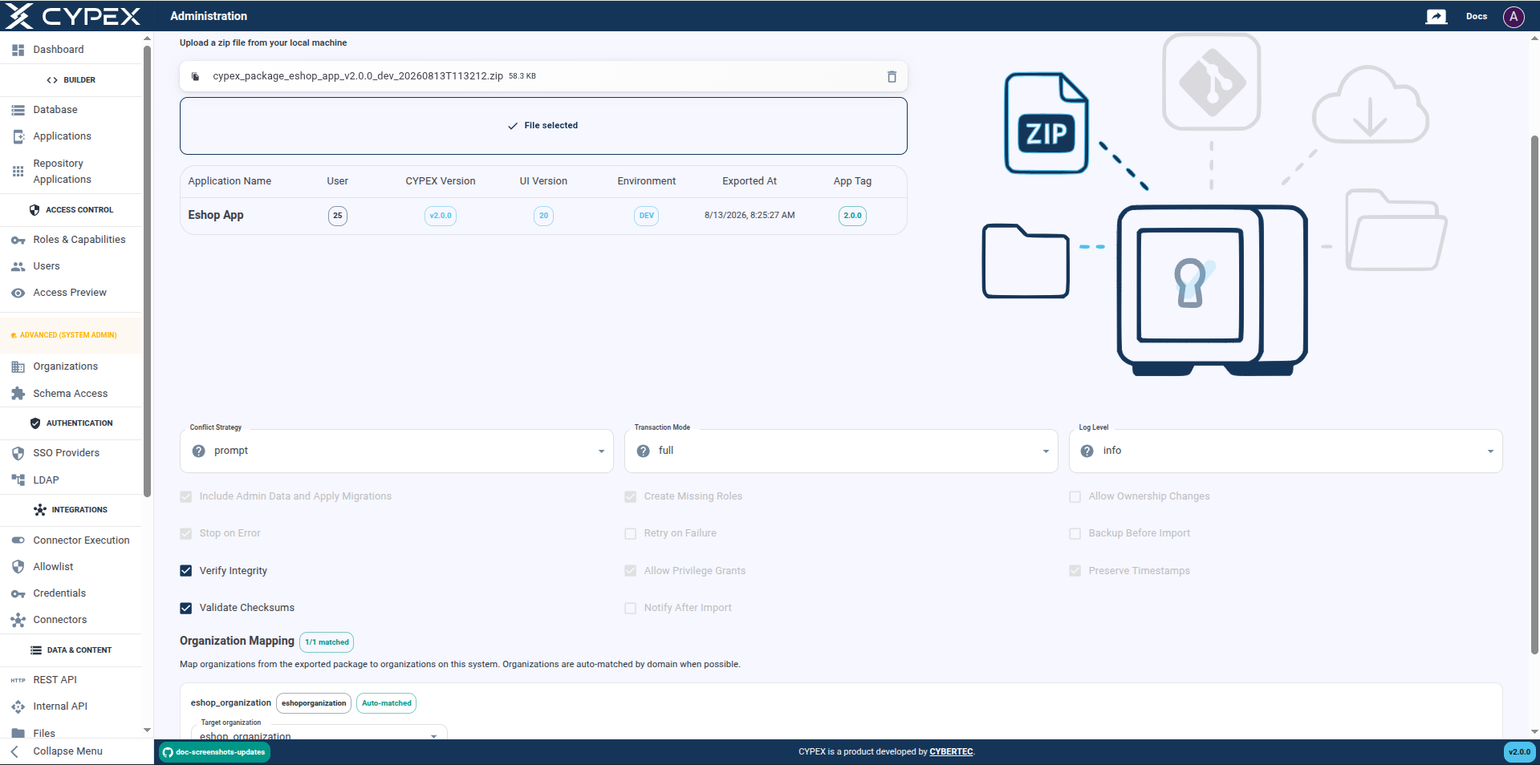Screen dimensions: 1540x765
Task: Click the SSO Providers shield icon
Action: [x=18, y=453]
